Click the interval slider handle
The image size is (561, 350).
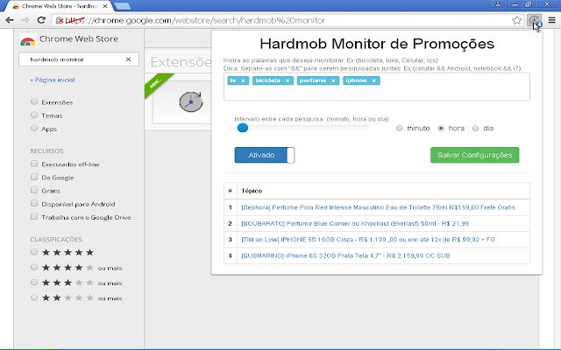tap(243, 128)
